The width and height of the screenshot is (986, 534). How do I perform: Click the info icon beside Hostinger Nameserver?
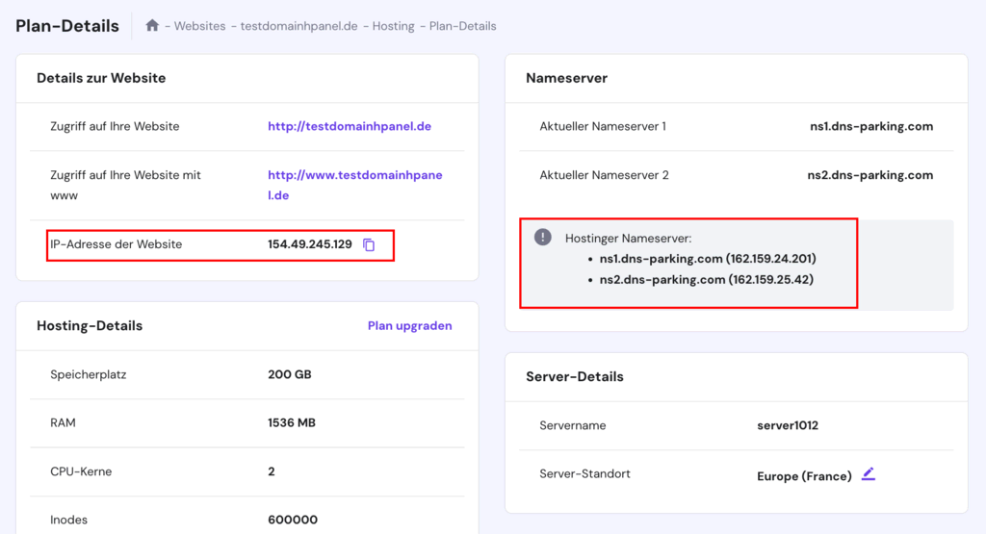click(543, 237)
